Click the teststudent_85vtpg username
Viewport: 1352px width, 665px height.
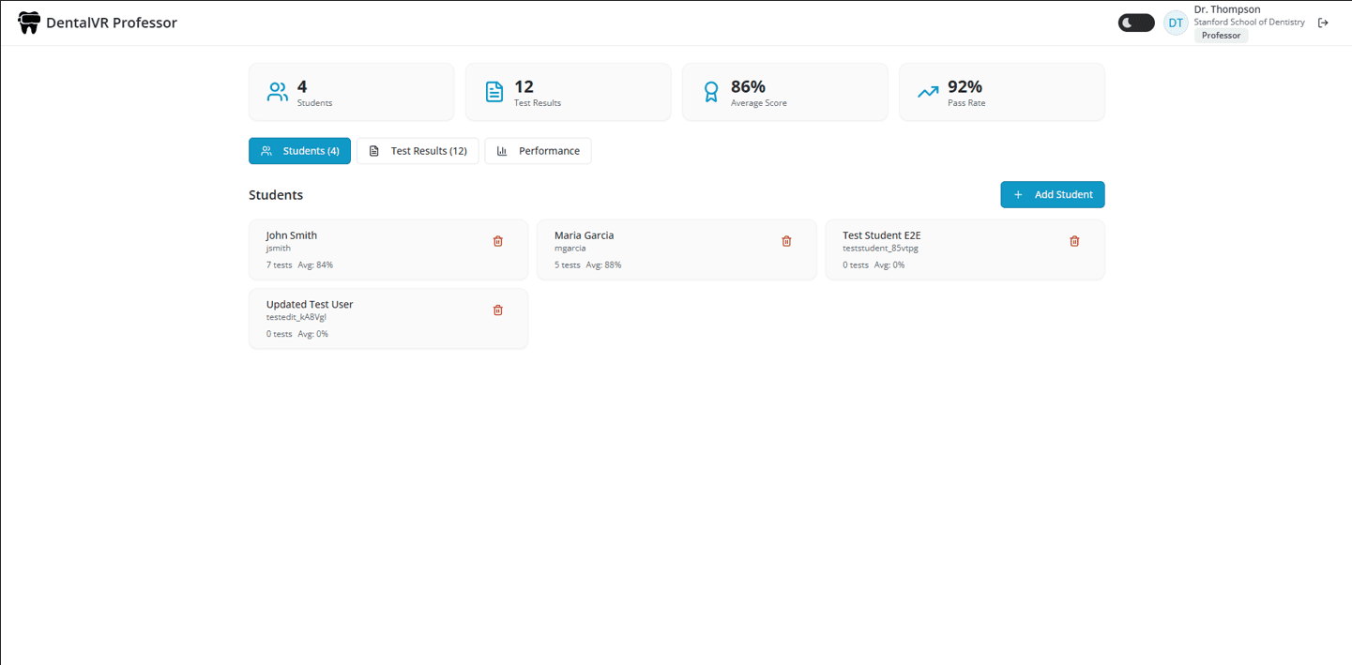click(880, 249)
